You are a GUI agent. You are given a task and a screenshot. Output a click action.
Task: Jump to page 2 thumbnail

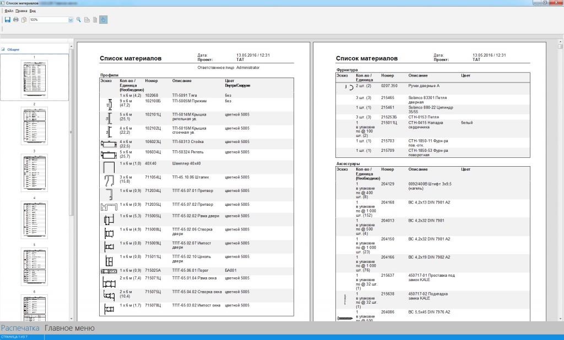34,126
